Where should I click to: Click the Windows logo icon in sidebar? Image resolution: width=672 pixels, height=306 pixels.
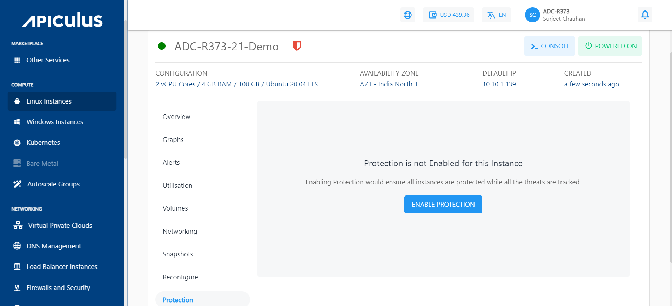(x=17, y=122)
